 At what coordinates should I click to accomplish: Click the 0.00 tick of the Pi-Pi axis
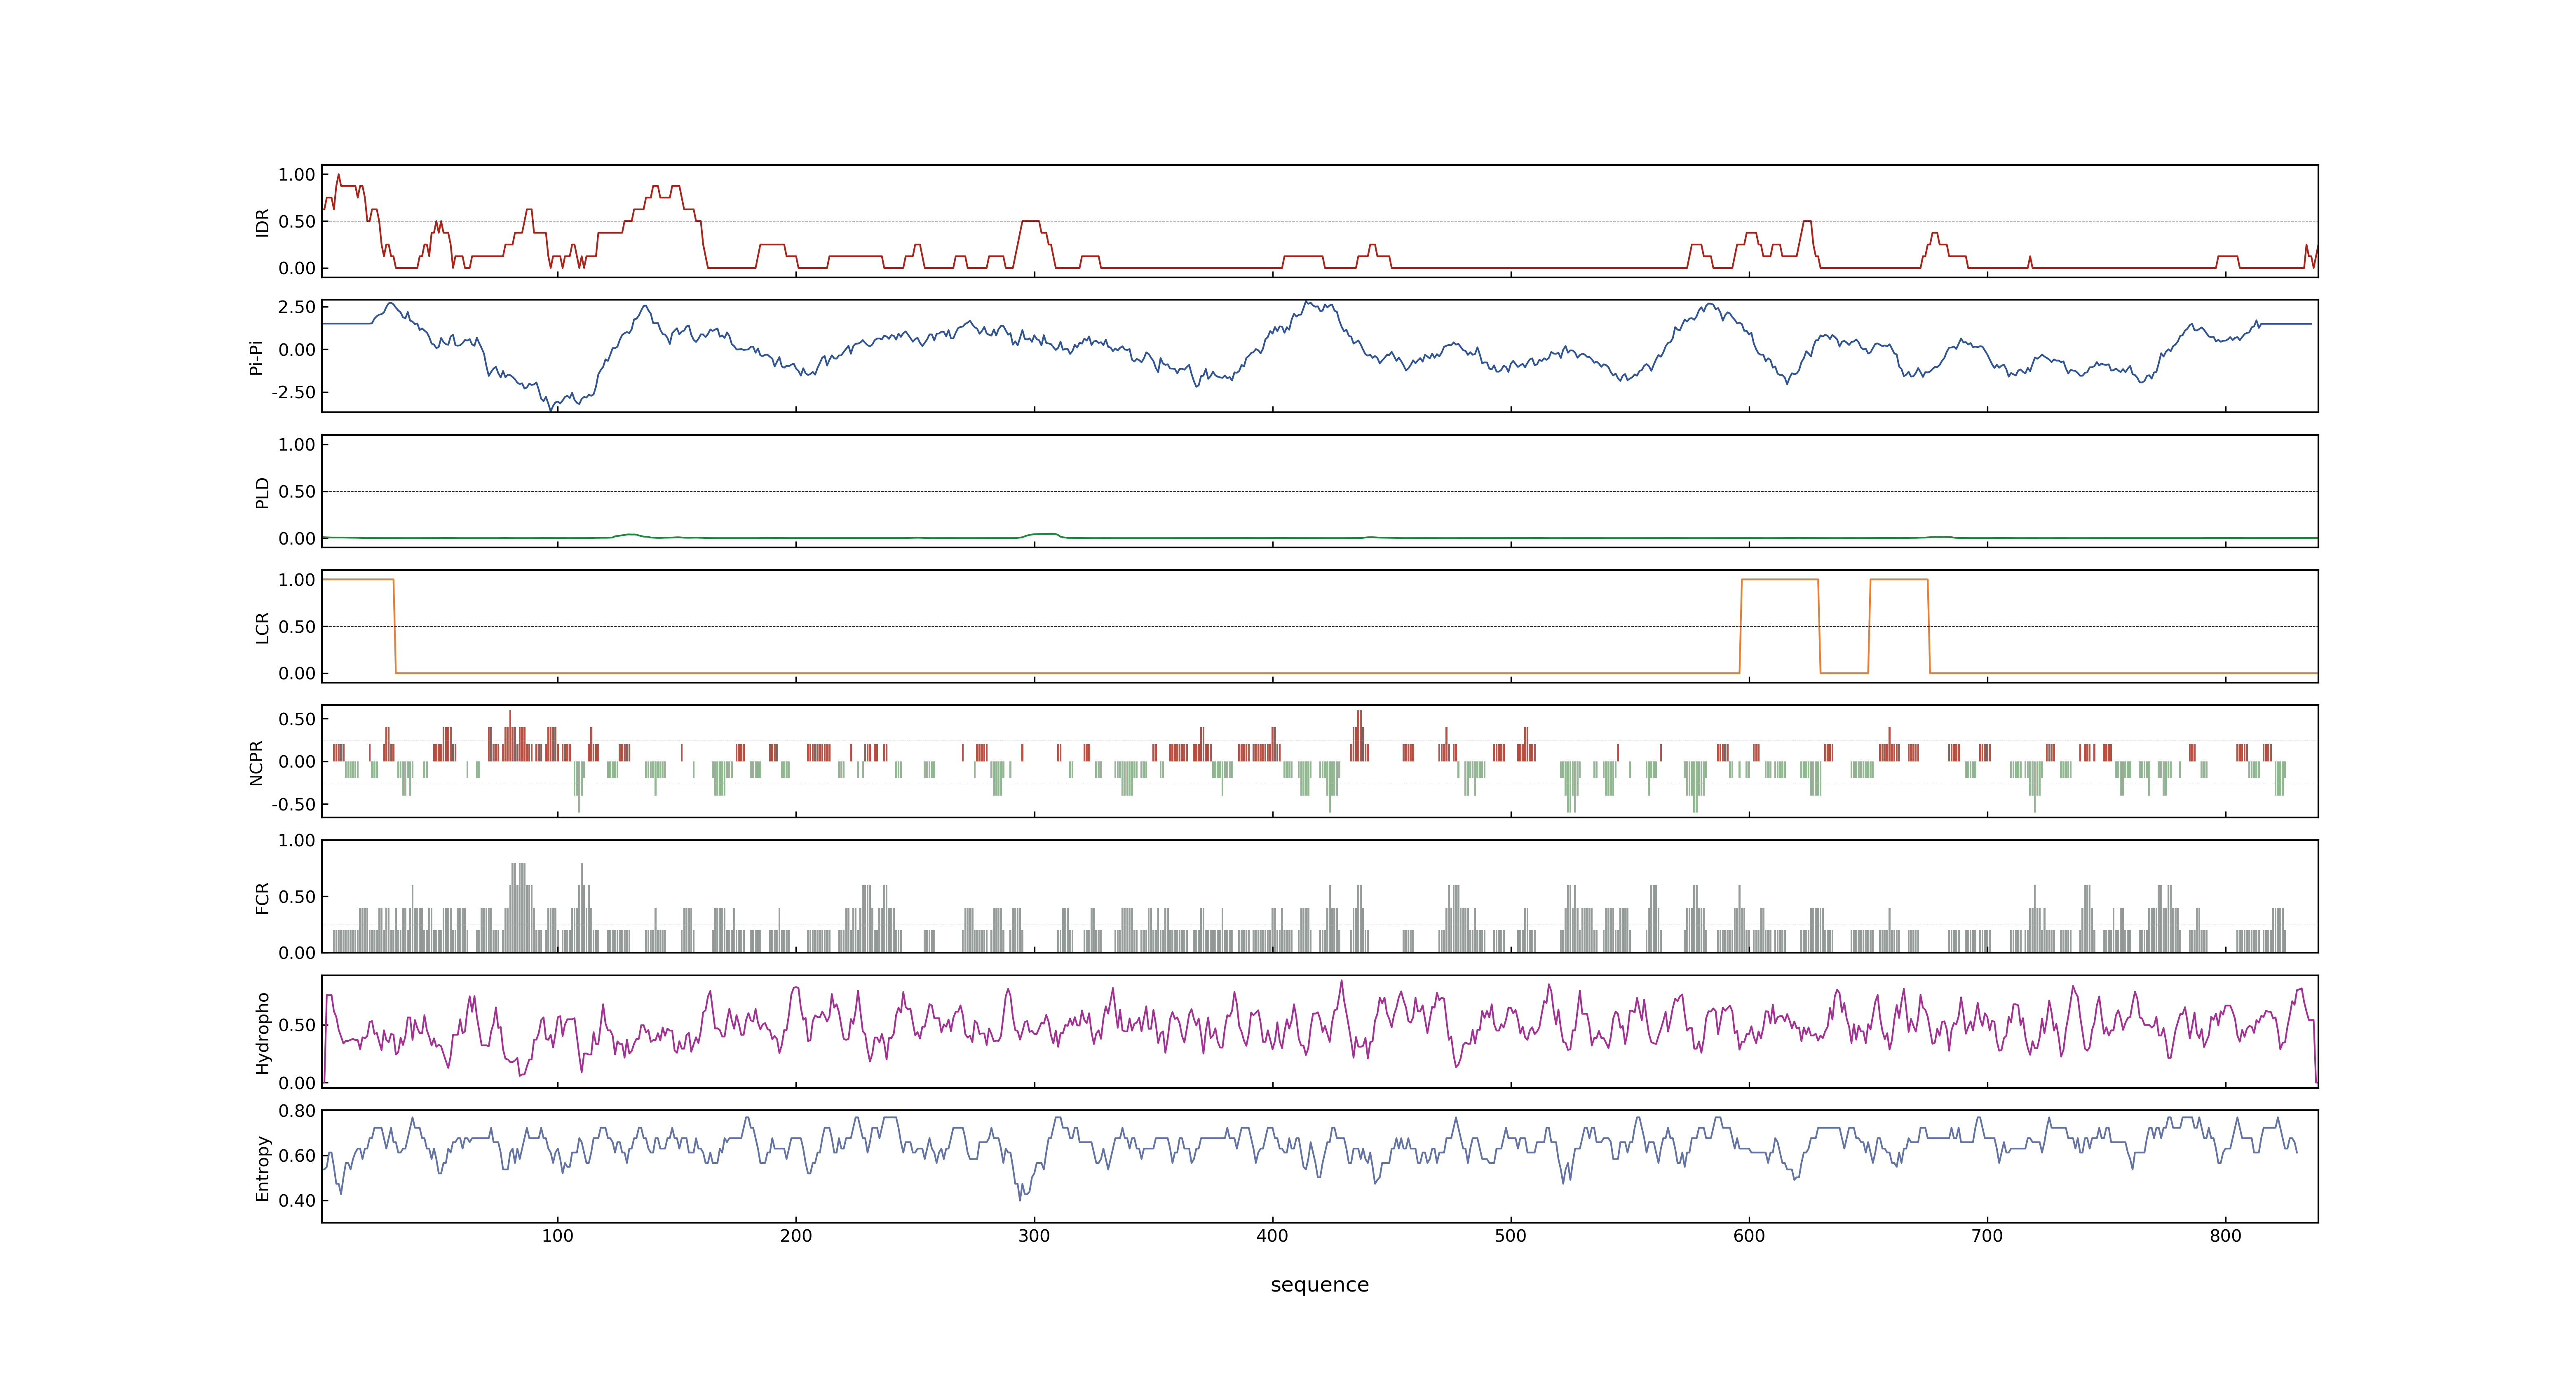297,350
